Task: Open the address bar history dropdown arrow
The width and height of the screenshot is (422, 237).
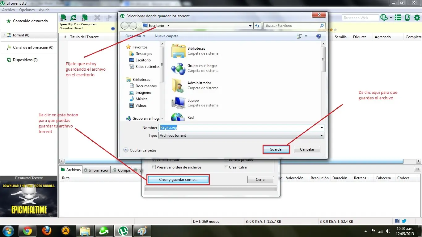Action: click(x=251, y=26)
